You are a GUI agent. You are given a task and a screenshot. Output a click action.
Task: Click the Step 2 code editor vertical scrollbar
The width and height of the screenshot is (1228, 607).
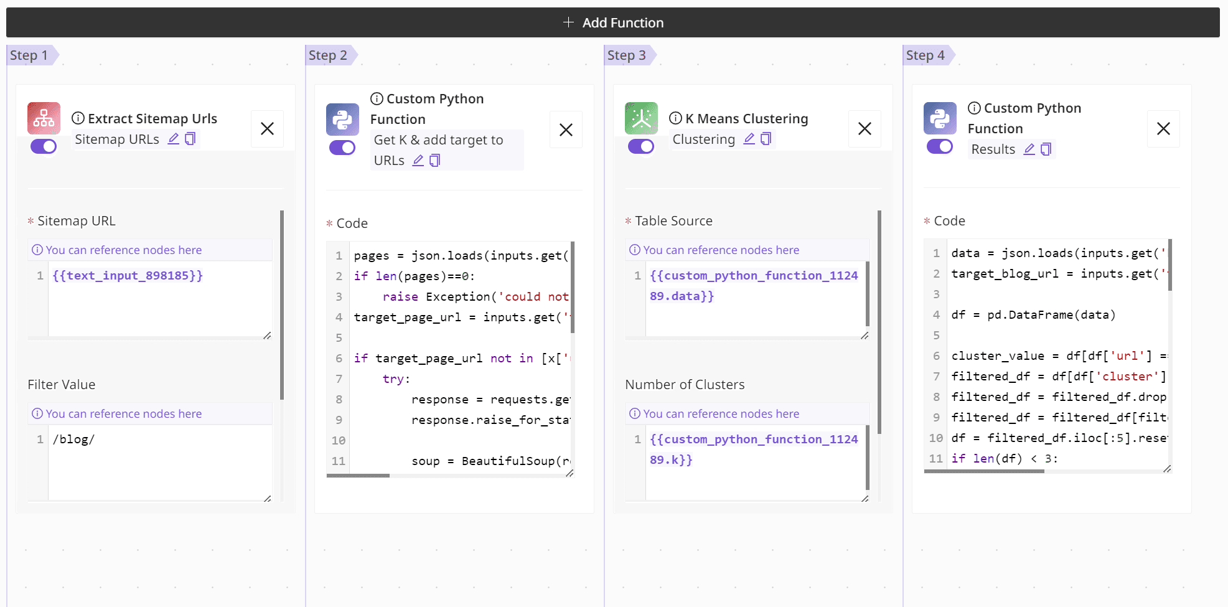[573, 288]
